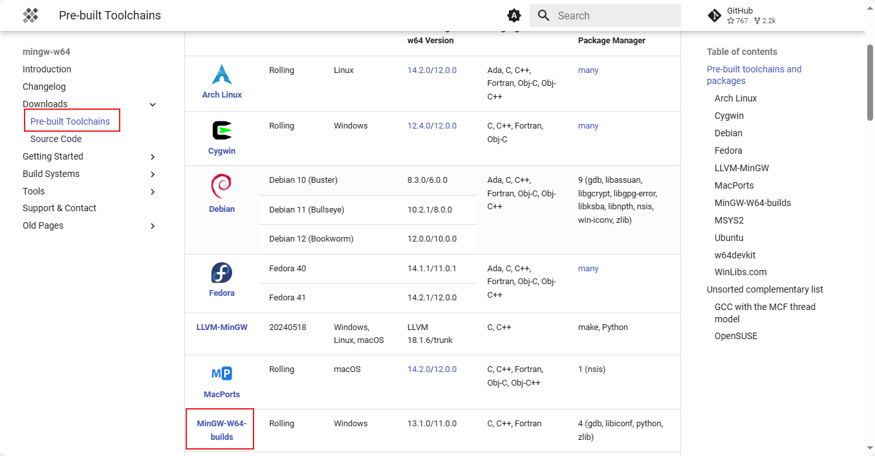Screen dimensions: 875x456
Task: Click the 'many' packages link for Cygwin
Action: pos(588,126)
